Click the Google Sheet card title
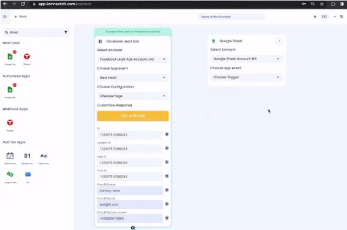347x230 pixels. pos(231,41)
